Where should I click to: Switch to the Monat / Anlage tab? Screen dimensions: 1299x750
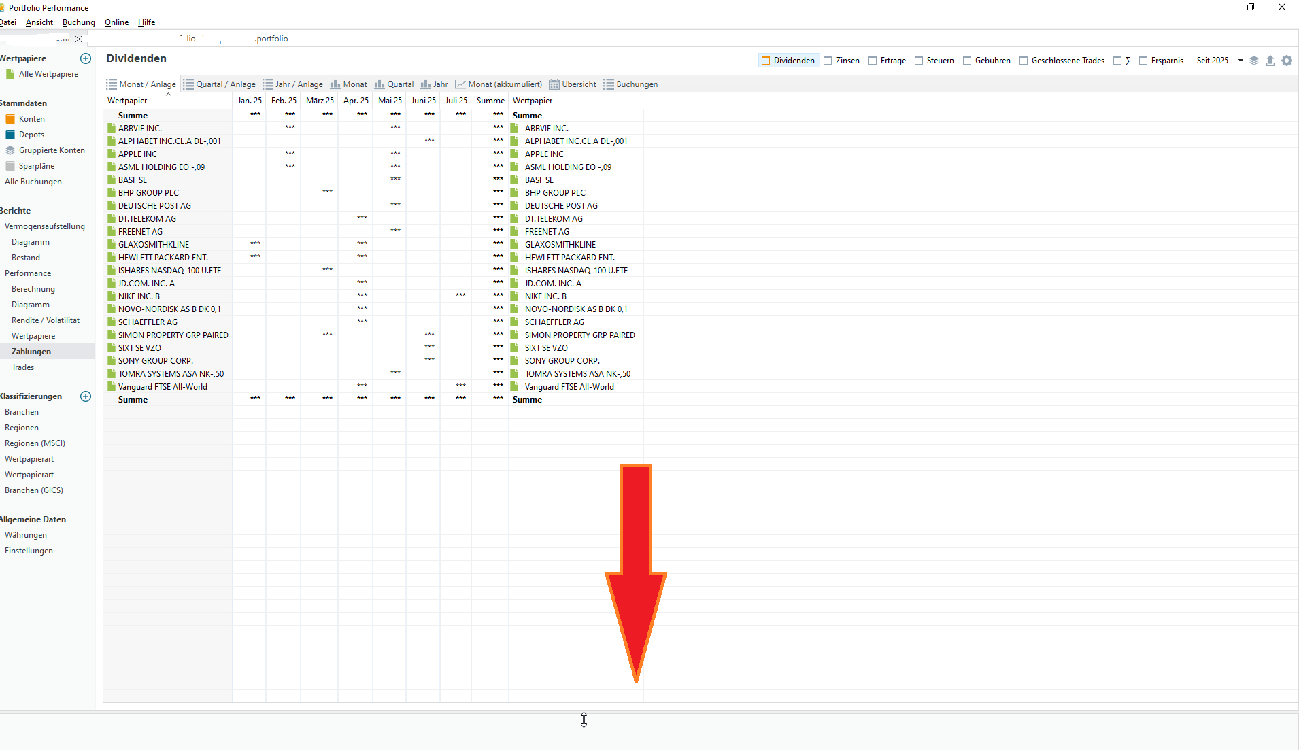click(x=141, y=84)
